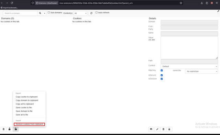Viewport: 220px width, 135px height.
Task: Click the open-folder import/export icon
Action: [x=15, y=129]
